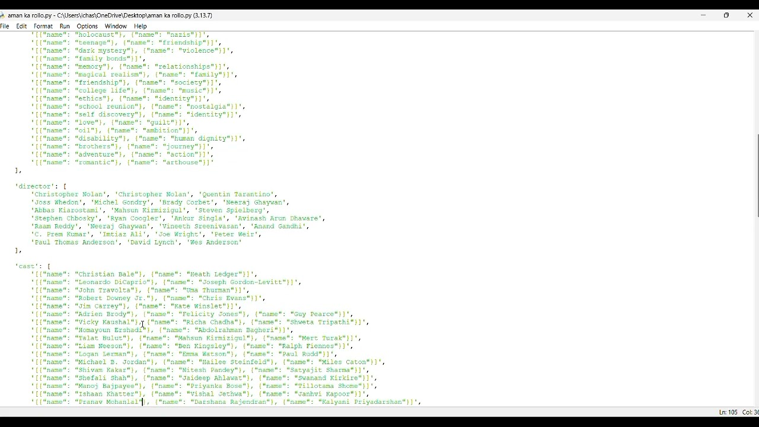
Task: Click the 'Ln: 105' status bar entry
Action: [728, 412]
